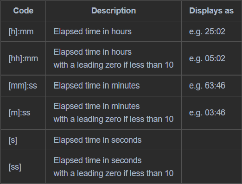Image resolution: width=242 pixels, height=184 pixels.
Task: Click the e.g. 05:02 example cell
Action: pos(211,58)
